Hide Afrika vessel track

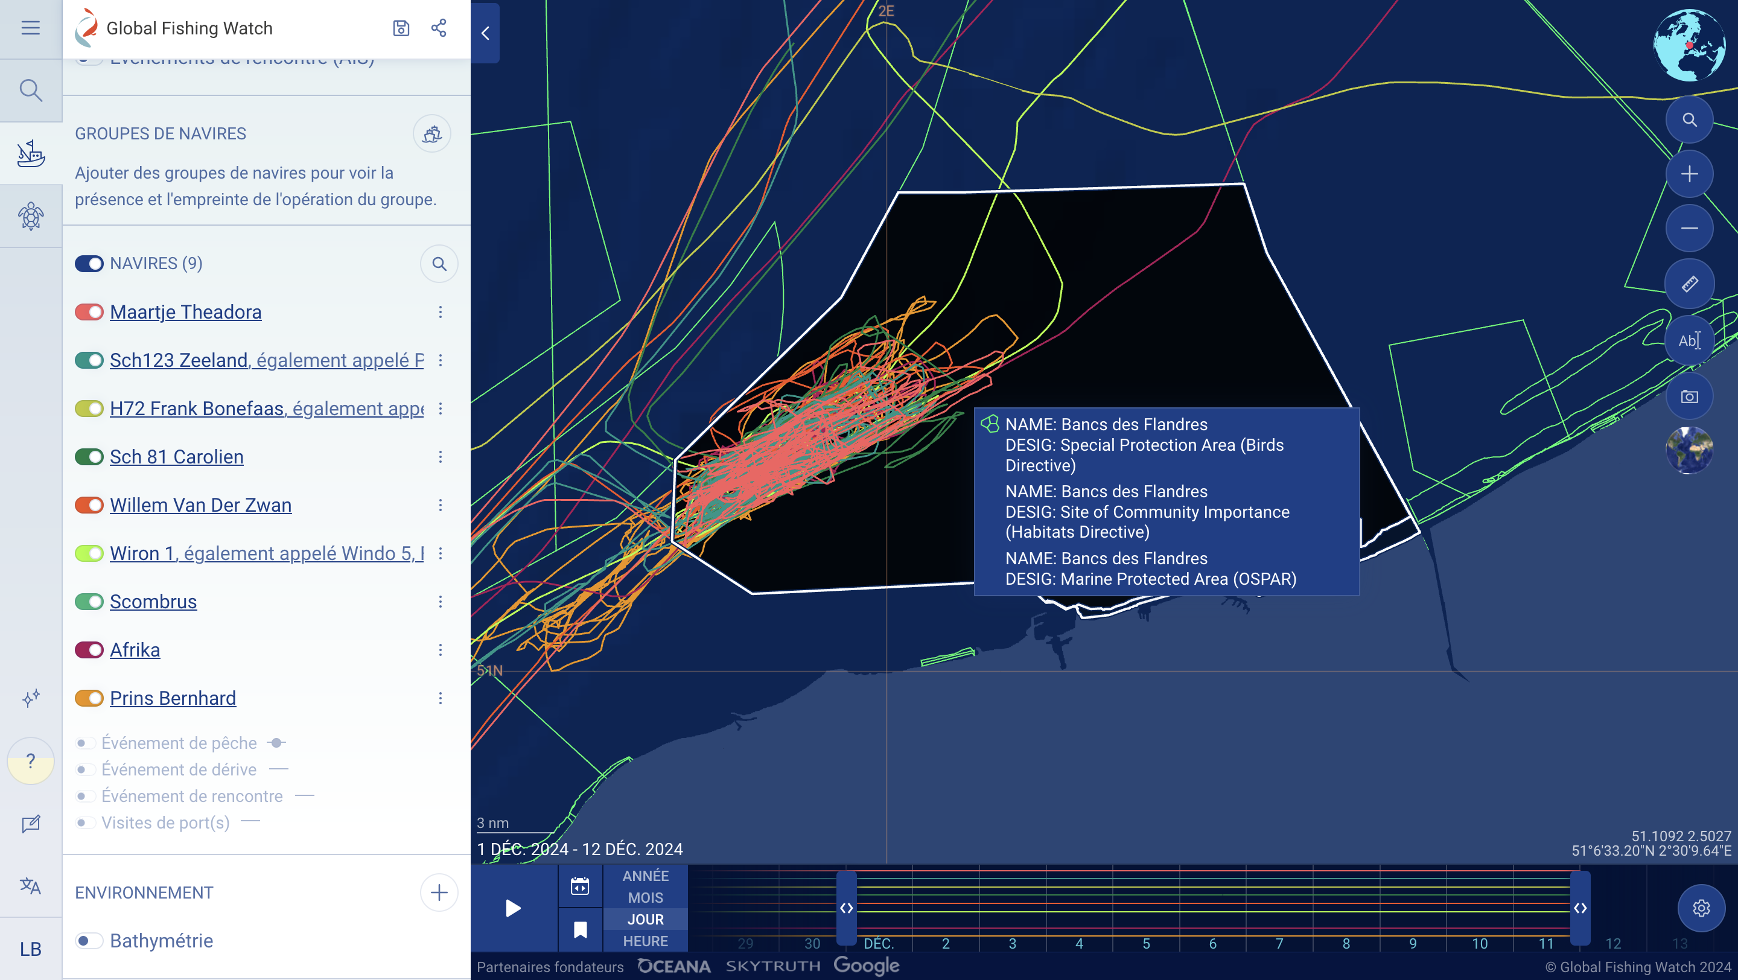89,649
